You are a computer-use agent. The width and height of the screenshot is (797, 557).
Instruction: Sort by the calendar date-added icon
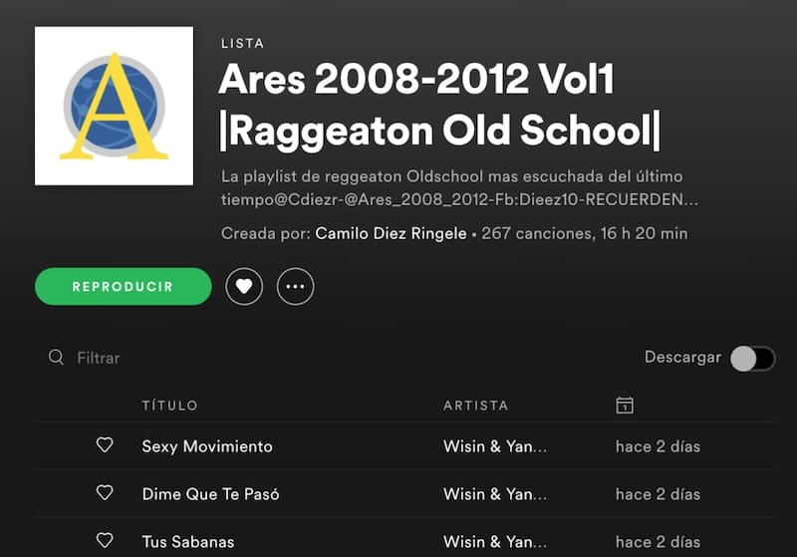tap(625, 405)
